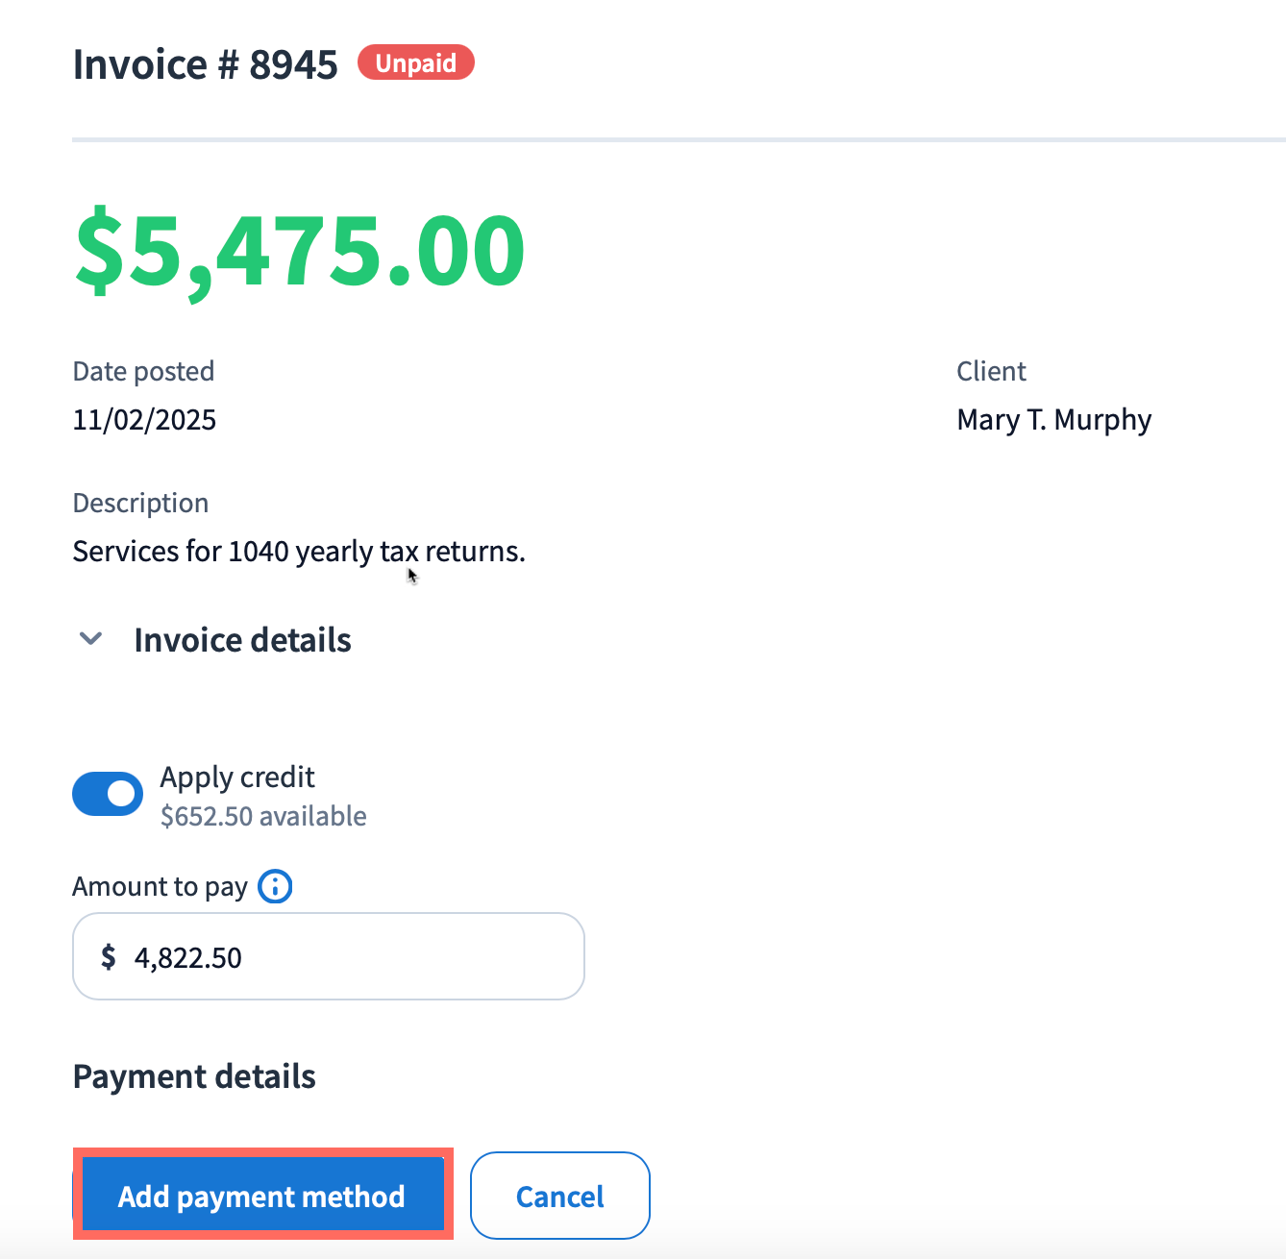Click the Payment details heading
This screenshot has height=1259, width=1286.
point(194,1076)
